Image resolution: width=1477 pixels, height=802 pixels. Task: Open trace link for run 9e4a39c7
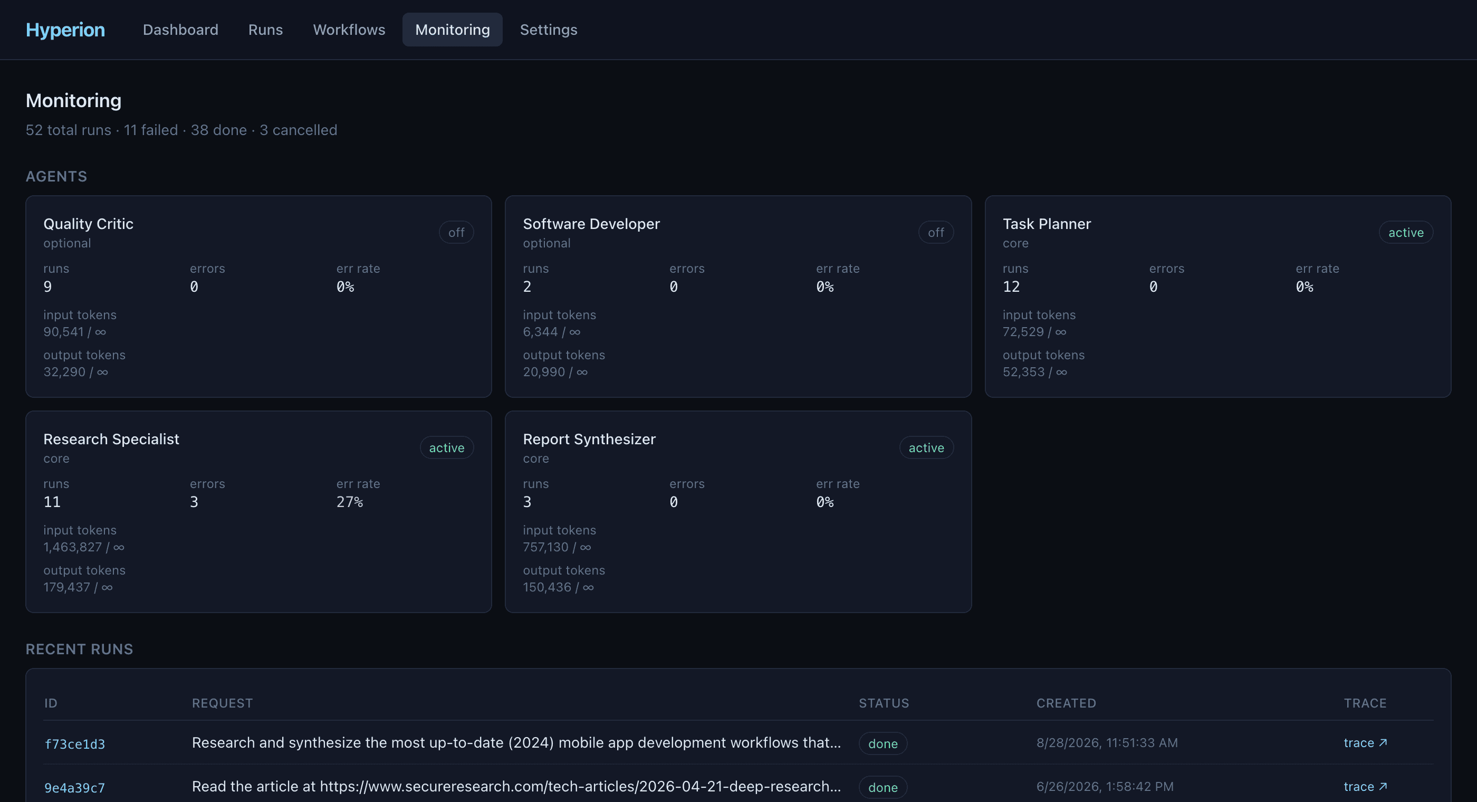(1365, 787)
